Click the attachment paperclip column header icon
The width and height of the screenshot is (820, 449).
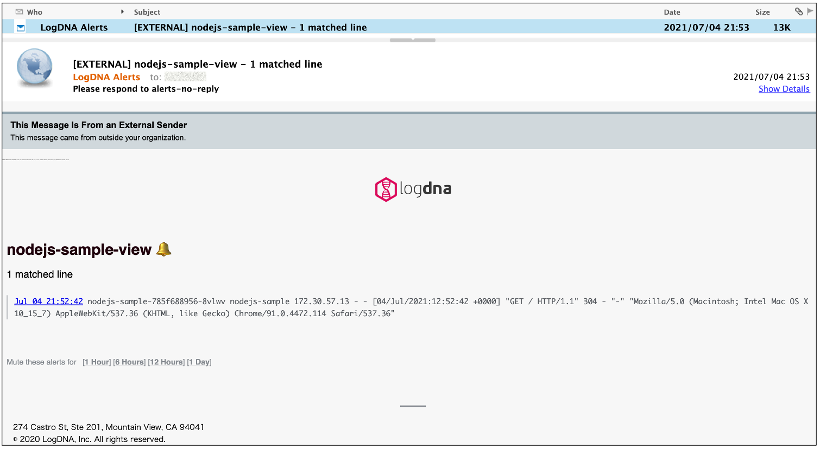[798, 11]
